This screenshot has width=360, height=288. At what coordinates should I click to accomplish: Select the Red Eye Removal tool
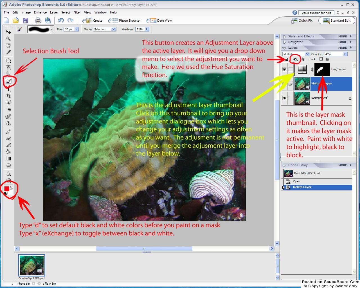(x=8, y=109)
